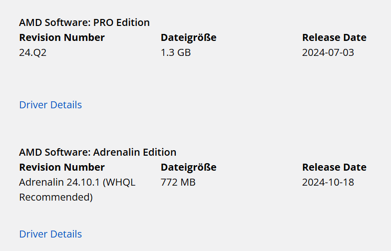Screen dimensions: 391x251
Task: Click the 2024-07-03 release date
Action: tap(328, 52)
